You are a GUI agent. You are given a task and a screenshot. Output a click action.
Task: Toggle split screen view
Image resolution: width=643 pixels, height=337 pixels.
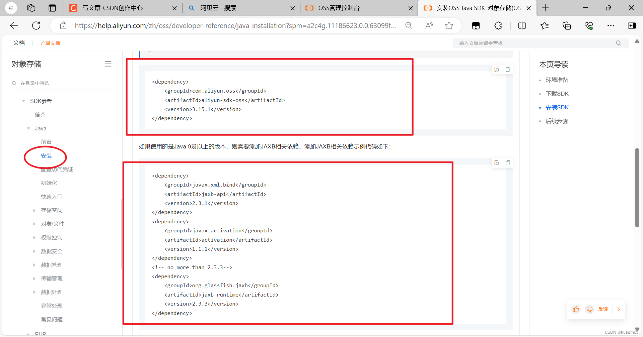(522, 25)
